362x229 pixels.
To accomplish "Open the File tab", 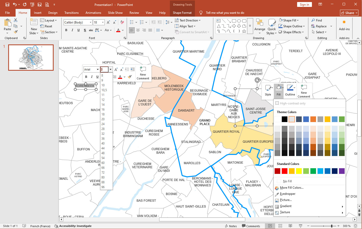I will point(7,13).
